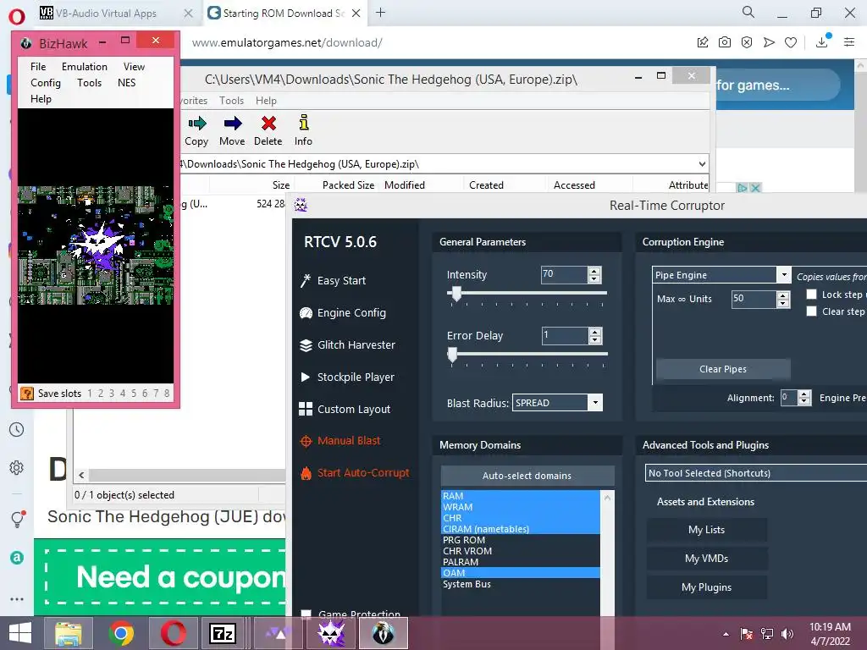
Task: Click Max Units spinner arrows
Action: (x=783, y=299)
